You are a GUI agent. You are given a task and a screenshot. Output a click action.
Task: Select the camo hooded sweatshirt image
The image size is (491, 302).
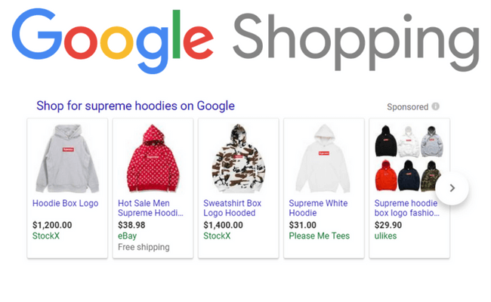pyautogui.click(x=238, y=159)
